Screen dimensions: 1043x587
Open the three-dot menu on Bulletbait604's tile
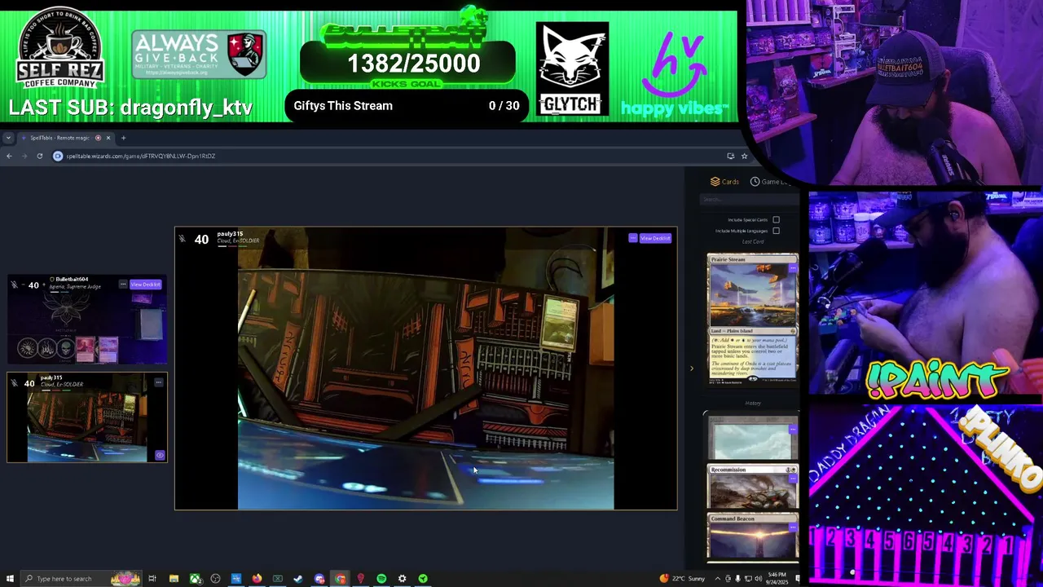click(123, 285)
